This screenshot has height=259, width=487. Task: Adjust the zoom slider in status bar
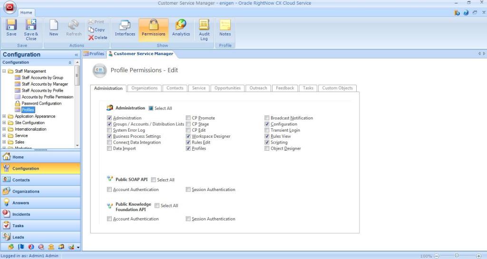(x=457, y=256)
